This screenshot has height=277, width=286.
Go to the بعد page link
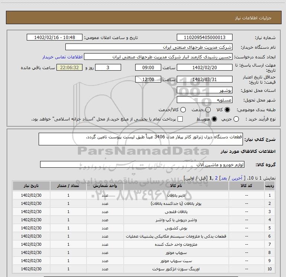click(x=224, y=178)
